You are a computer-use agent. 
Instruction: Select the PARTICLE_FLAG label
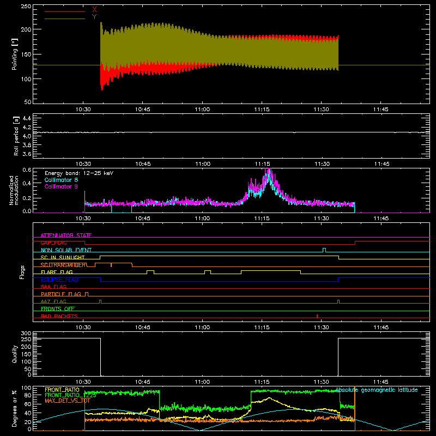[x=61, y=294]
